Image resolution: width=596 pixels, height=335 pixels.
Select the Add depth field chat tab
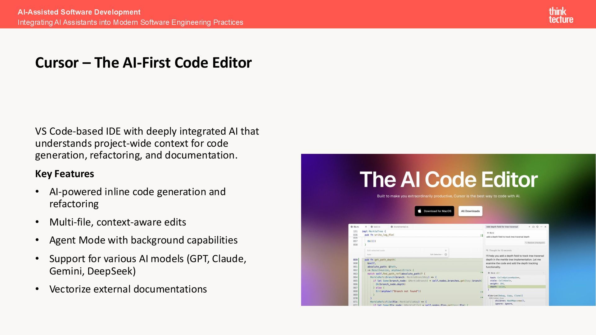pyautogui.click(x=502, y=227)
